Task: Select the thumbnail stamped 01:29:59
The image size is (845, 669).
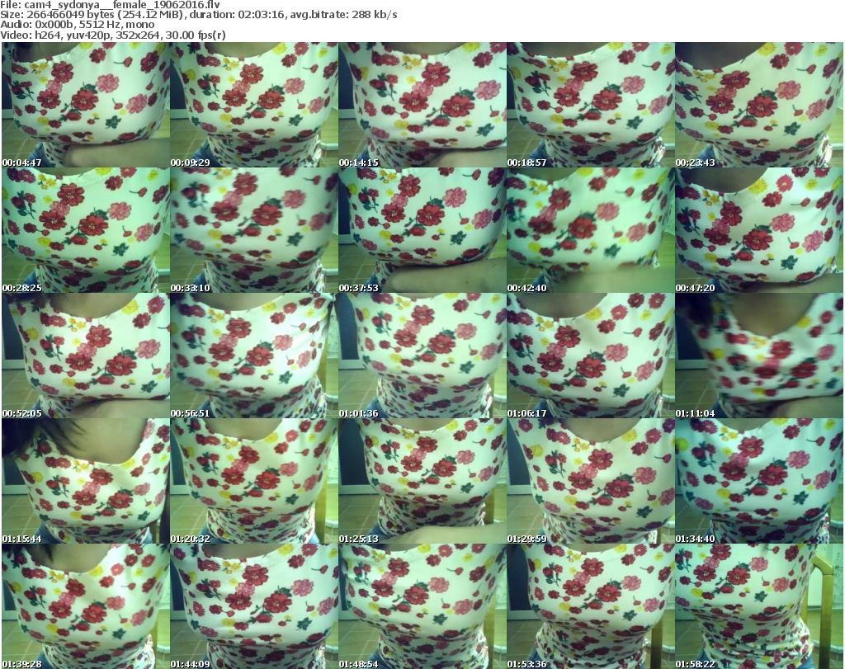Action: (x=591, y=481)
